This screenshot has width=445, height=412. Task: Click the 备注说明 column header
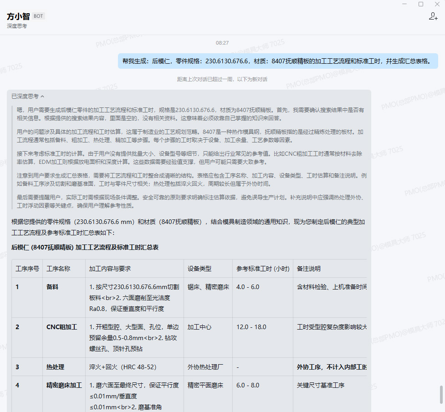click(x=309, y=269)
